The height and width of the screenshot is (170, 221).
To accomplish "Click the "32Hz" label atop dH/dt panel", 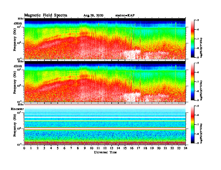I will coord(21,19).
